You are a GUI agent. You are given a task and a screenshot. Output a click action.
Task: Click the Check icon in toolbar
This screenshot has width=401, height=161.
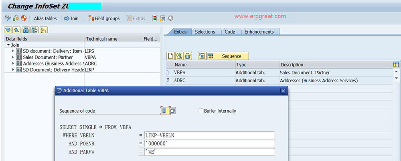tap(8, 18)
